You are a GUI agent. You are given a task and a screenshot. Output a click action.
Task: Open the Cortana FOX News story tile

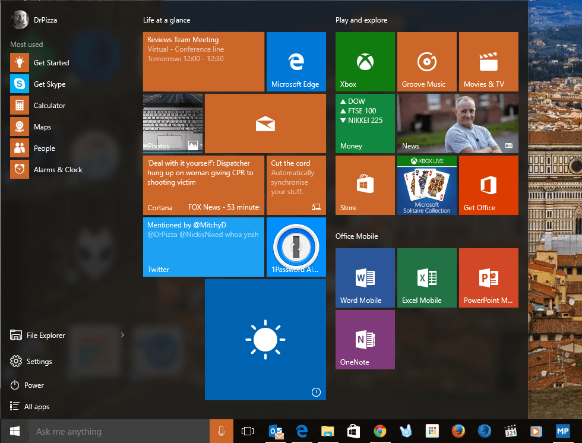(x=203, y=185)
